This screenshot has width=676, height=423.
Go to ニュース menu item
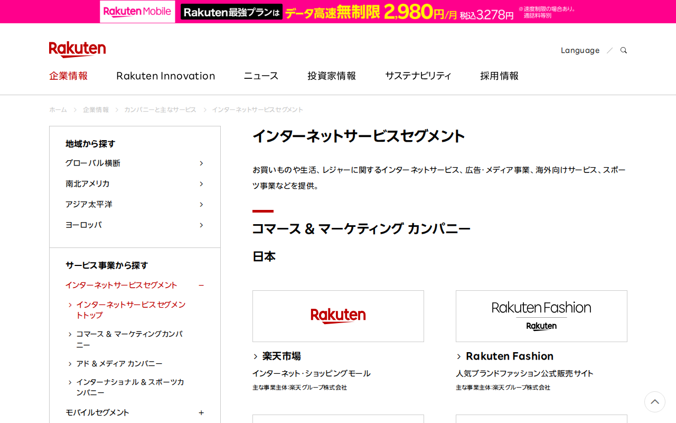point(261,76)
